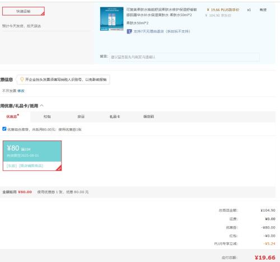Screen dimensions: 280x262
Task: Toggle the ¥80 coupon card
Action: 32,156
